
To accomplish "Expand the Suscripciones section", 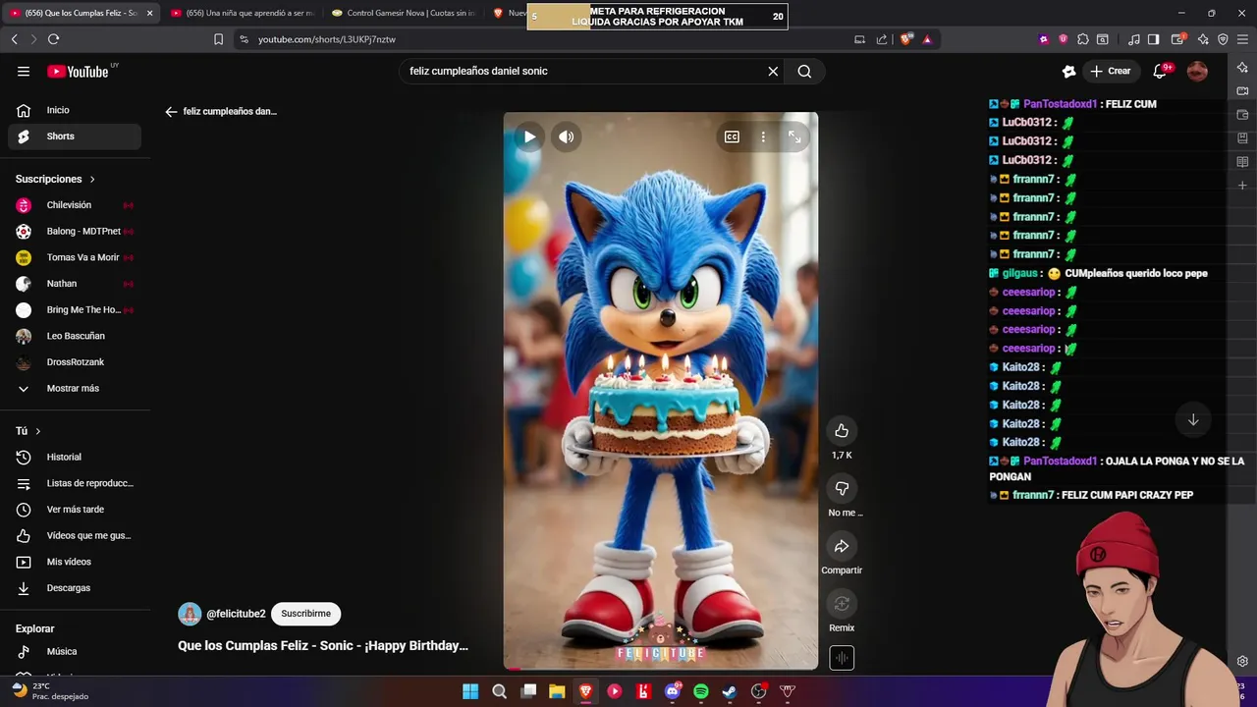I will tap(56, 179).
